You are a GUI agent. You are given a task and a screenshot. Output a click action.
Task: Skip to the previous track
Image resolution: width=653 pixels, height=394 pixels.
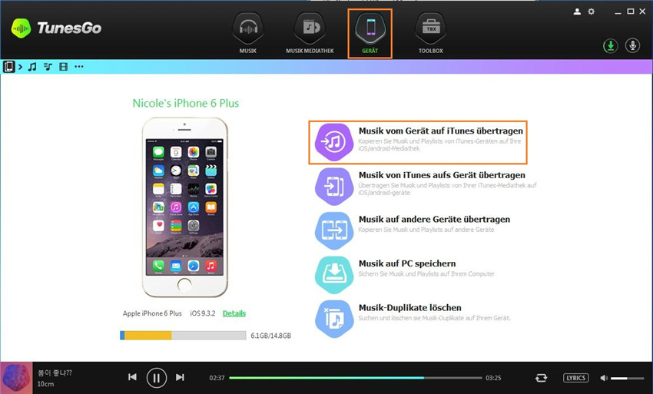point(132,377)
